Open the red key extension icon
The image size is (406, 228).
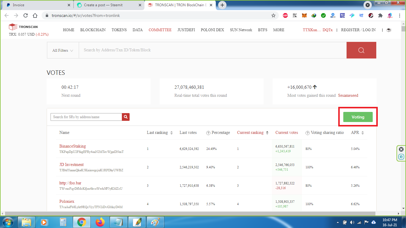[x=371, y=15]
